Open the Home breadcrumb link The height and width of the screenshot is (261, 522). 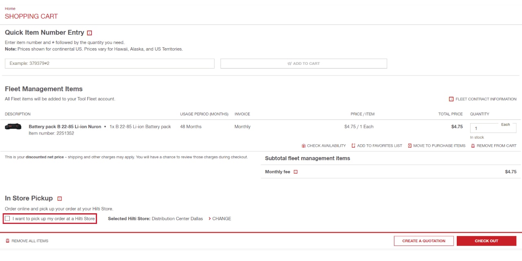[10, 8]
